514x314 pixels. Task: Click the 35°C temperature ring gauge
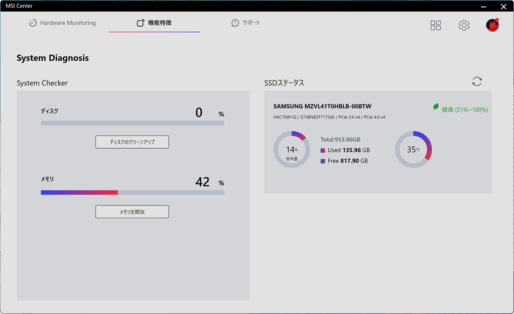point(414,150)
